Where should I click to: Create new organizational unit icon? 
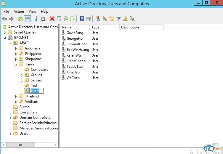click(x=112, y=19)
